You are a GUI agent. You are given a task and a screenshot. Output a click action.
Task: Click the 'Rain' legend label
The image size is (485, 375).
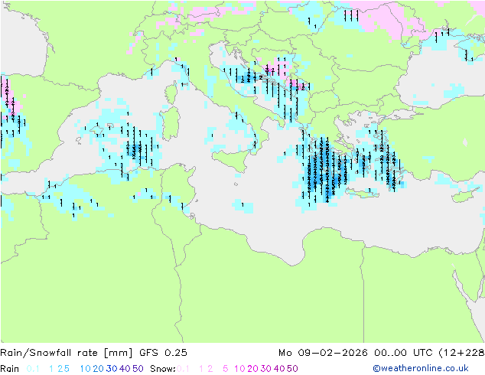coord(10,369)
